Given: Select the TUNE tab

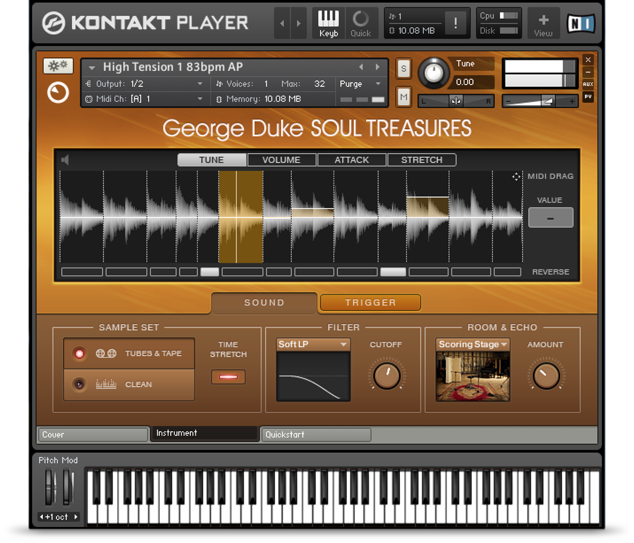Looking at the screenshot, I should pyautogui.click(x=212, y=160).
